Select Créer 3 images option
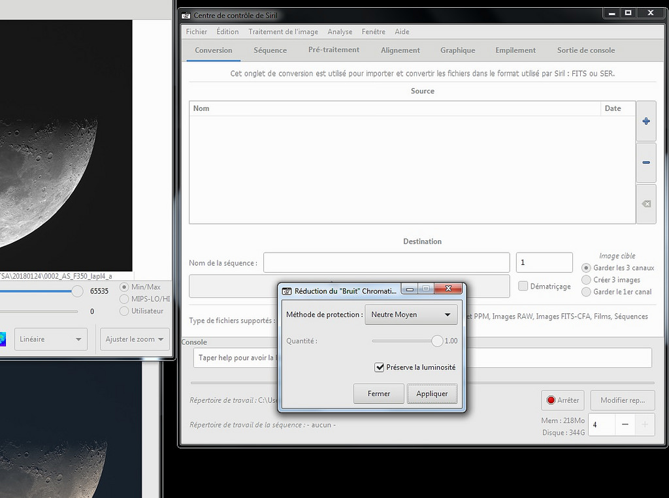This screenshot has height=498, width=669. [586, 280]
